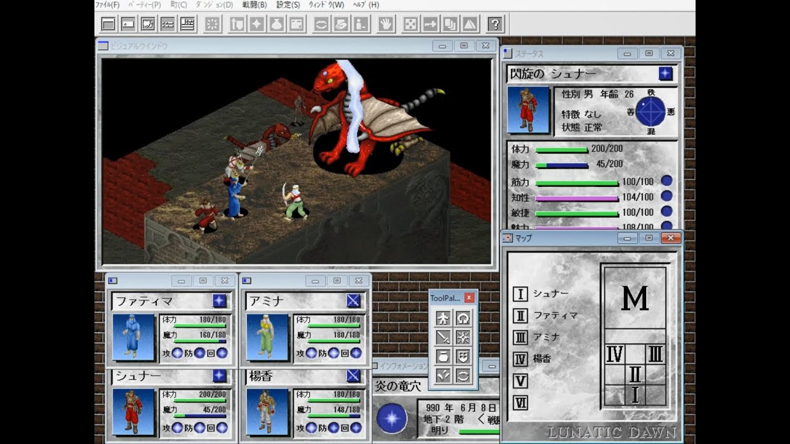The height and width of the screenshot is (444, 790).
Task: Click シュナー's 魔力 bar in status window
Action: click(x=562, y=165)
